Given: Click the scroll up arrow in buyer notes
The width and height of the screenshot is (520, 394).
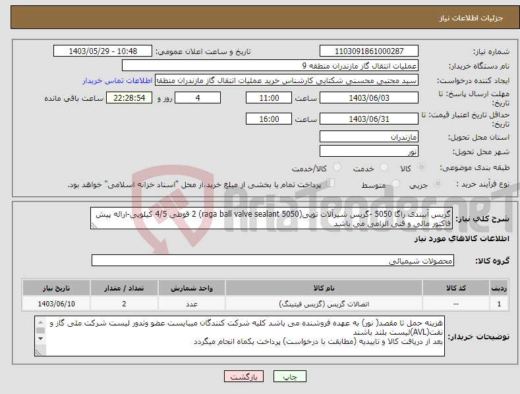Looking at the screenshot, I should [x=40, y=322].
